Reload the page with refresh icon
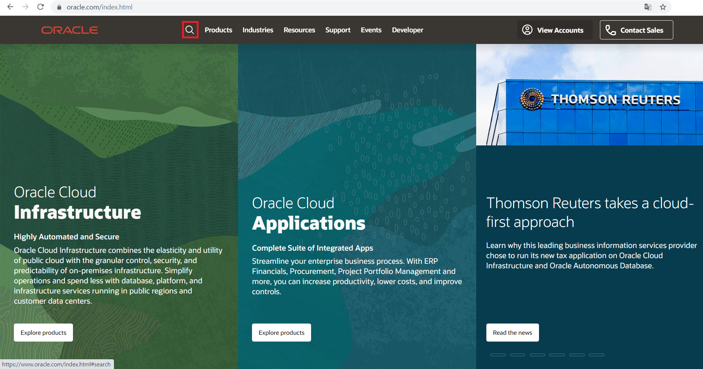Image resolution: width=703 pixels, height=369 pixels. click(41, 7)
